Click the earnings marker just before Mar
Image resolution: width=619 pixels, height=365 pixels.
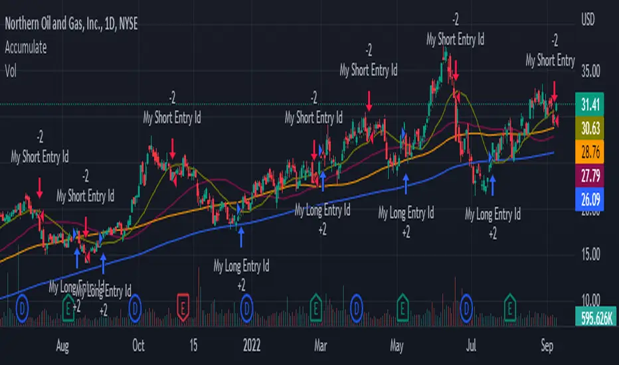coord(316,307)
